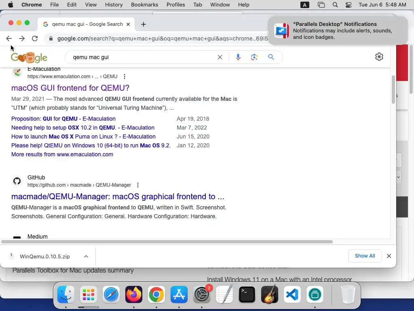Open the File menu

coord(55,5)
